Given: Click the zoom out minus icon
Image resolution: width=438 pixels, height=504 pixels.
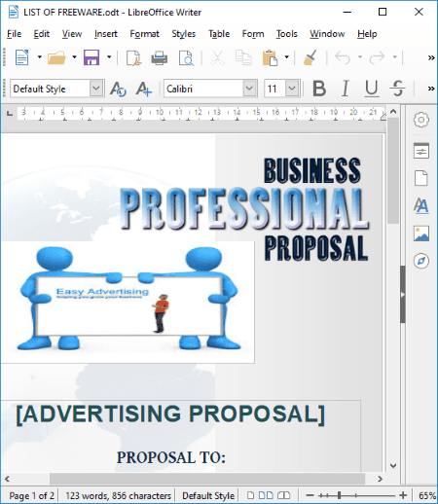Looking at the screenshot, I should (x=310, y=495).
